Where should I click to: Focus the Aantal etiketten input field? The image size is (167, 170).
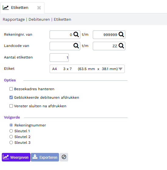pos(59,58)
